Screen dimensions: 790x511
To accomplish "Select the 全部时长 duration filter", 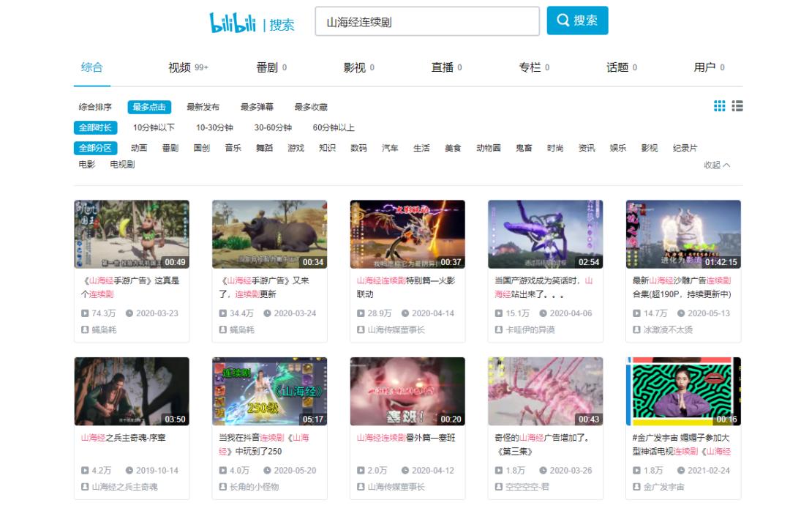I will (x=95, y=127).
